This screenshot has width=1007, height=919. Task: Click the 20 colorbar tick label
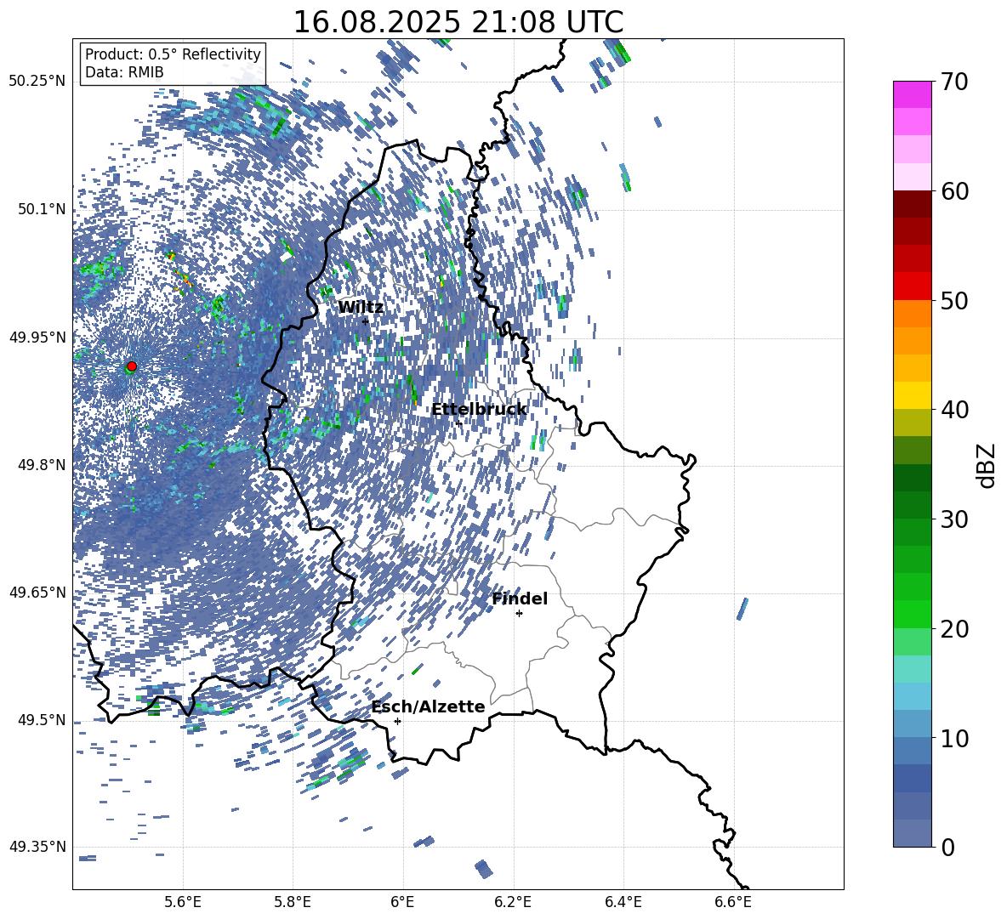pyautogui.click(x=954, y=629)
